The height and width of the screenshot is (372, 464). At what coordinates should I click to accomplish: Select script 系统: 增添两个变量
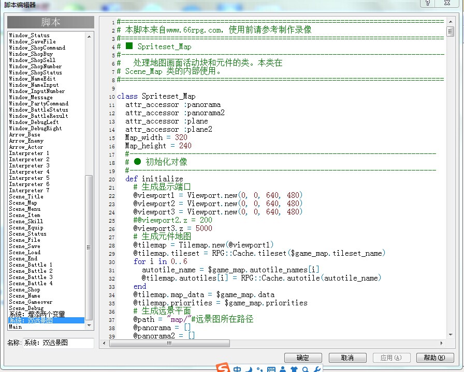(x=46, y=314)
